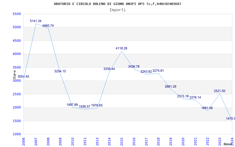Click the x-axis year 2023

click(220, 142)
